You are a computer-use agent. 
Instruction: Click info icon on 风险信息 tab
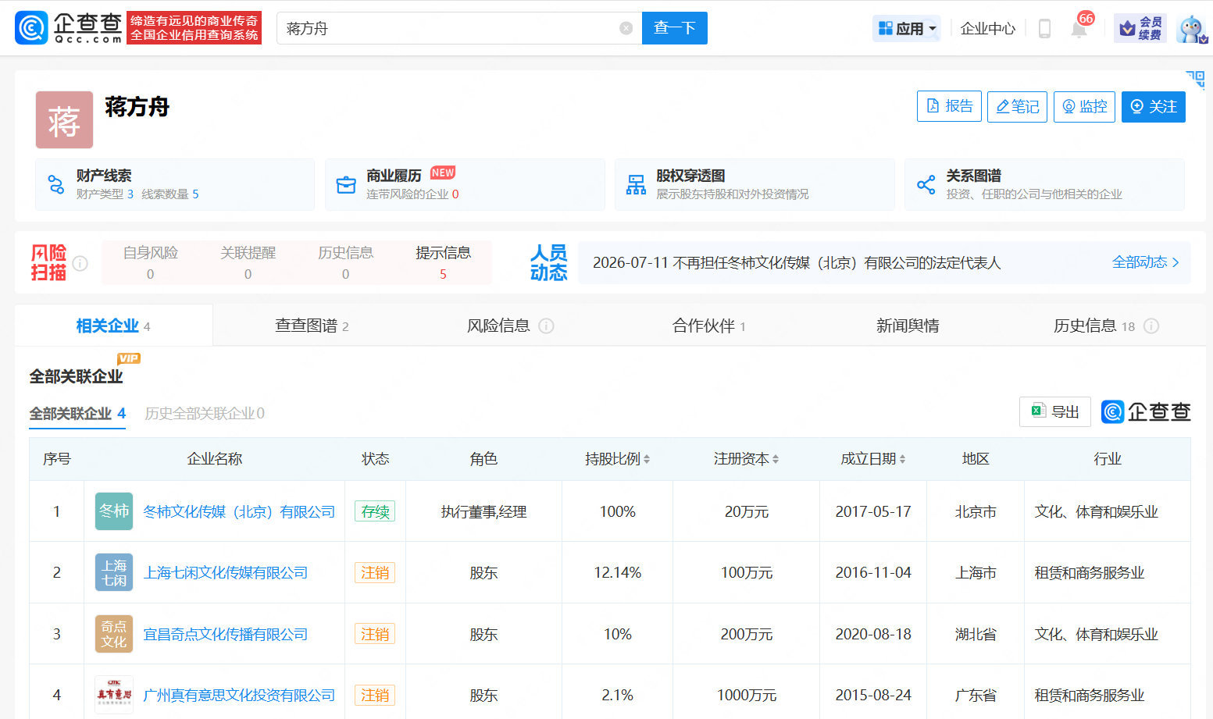point(546,326)
